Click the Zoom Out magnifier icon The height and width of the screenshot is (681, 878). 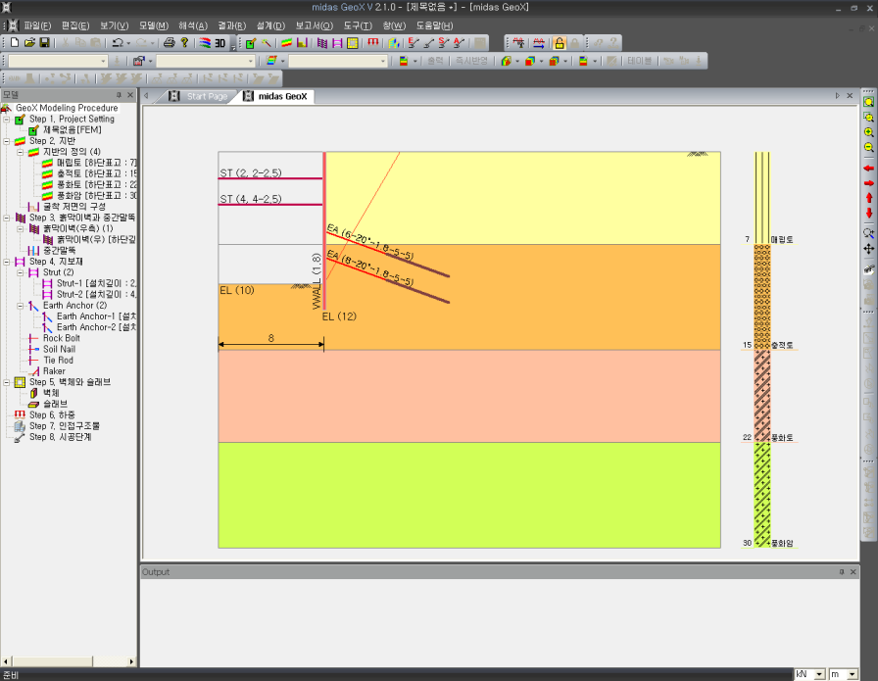click(x=868, y=148)
